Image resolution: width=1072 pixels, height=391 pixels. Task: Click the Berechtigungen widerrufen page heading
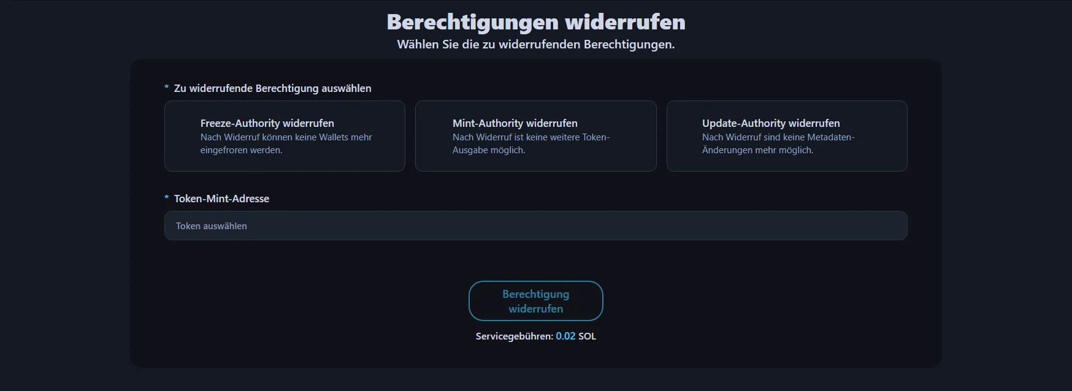[x=535, y=22]
